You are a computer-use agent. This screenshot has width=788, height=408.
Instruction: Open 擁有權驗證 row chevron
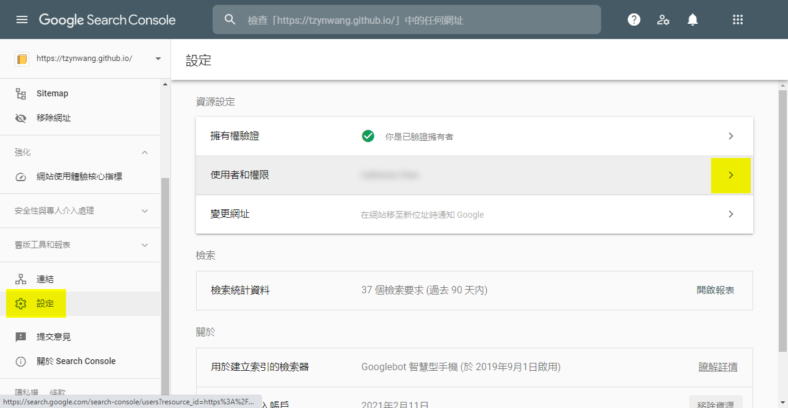click(x=731, y=136)
